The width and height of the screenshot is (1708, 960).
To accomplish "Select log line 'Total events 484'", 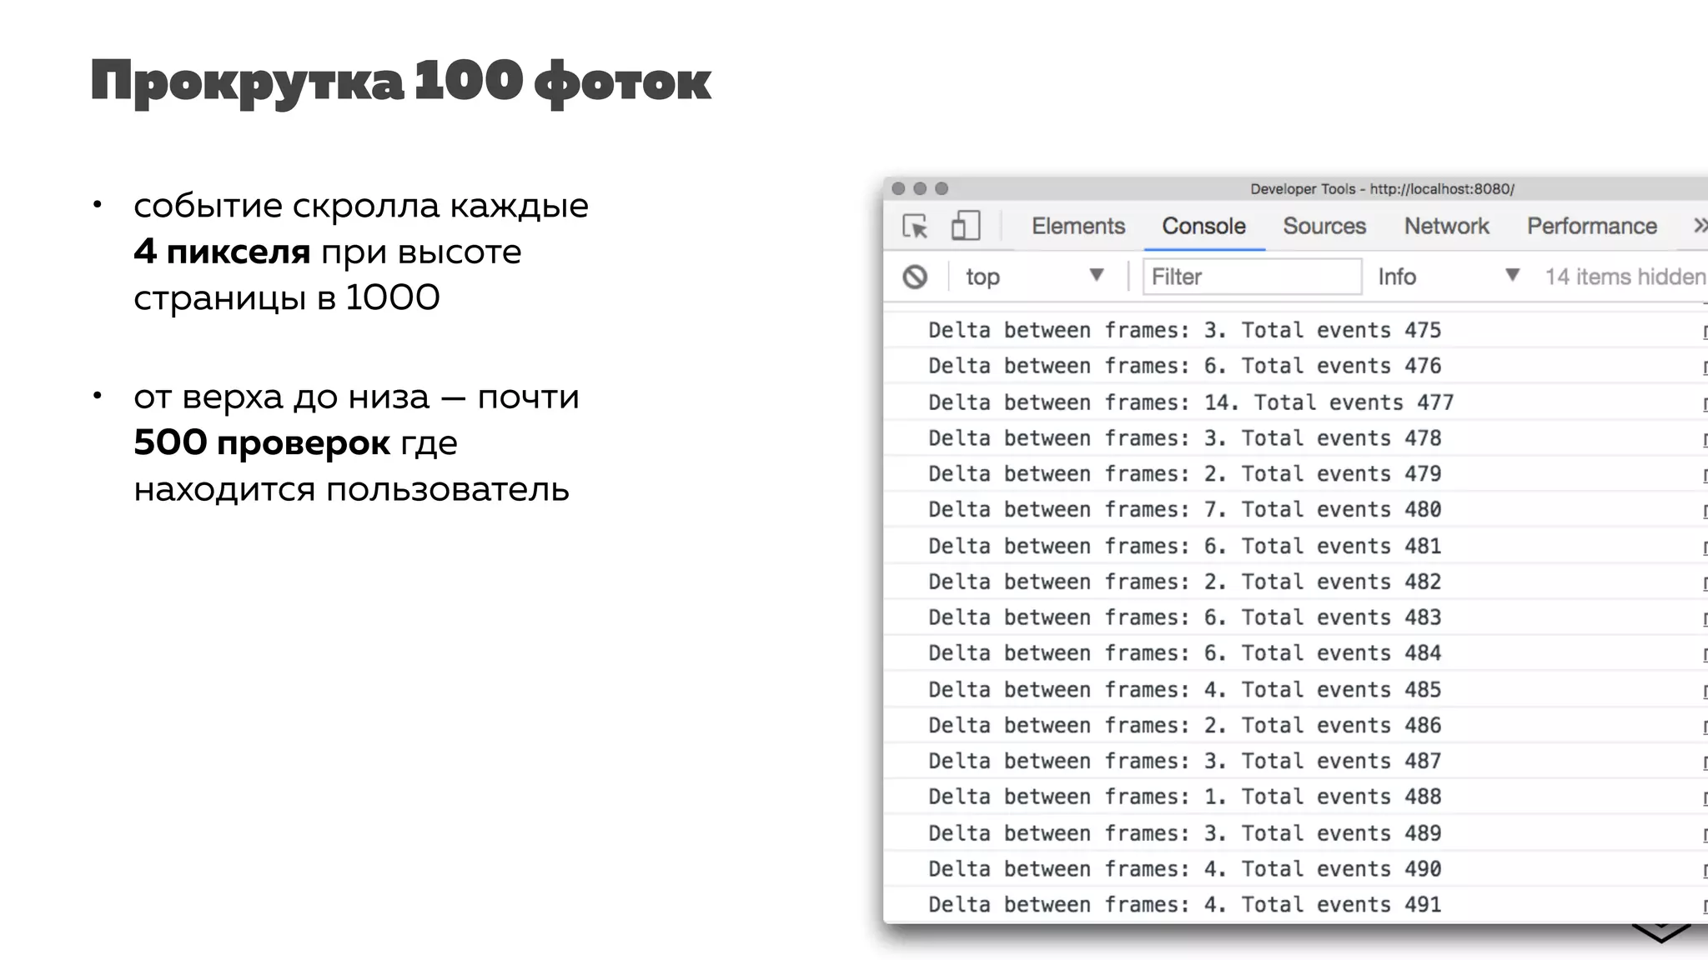I will tap(1295, 653).
